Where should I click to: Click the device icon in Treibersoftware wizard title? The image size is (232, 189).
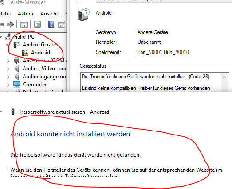tap(13, 112)
